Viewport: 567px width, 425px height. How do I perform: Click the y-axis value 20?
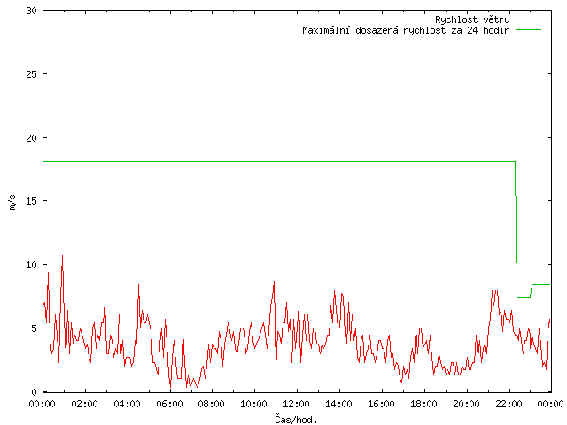(32, 138)
